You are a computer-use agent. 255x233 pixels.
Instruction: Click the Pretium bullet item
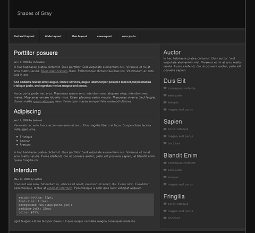point(25,145)
